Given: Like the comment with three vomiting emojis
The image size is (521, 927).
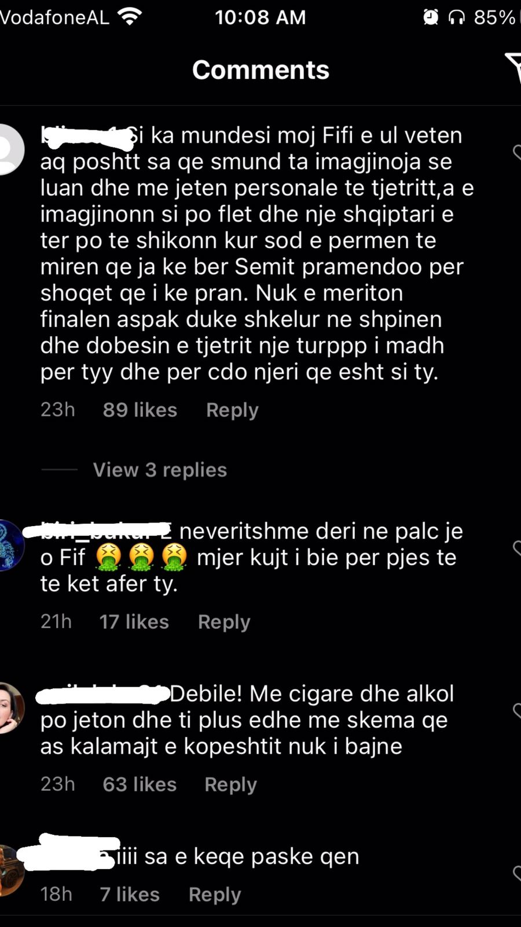Looking at the screenshot, I should (x=517, y=548).
